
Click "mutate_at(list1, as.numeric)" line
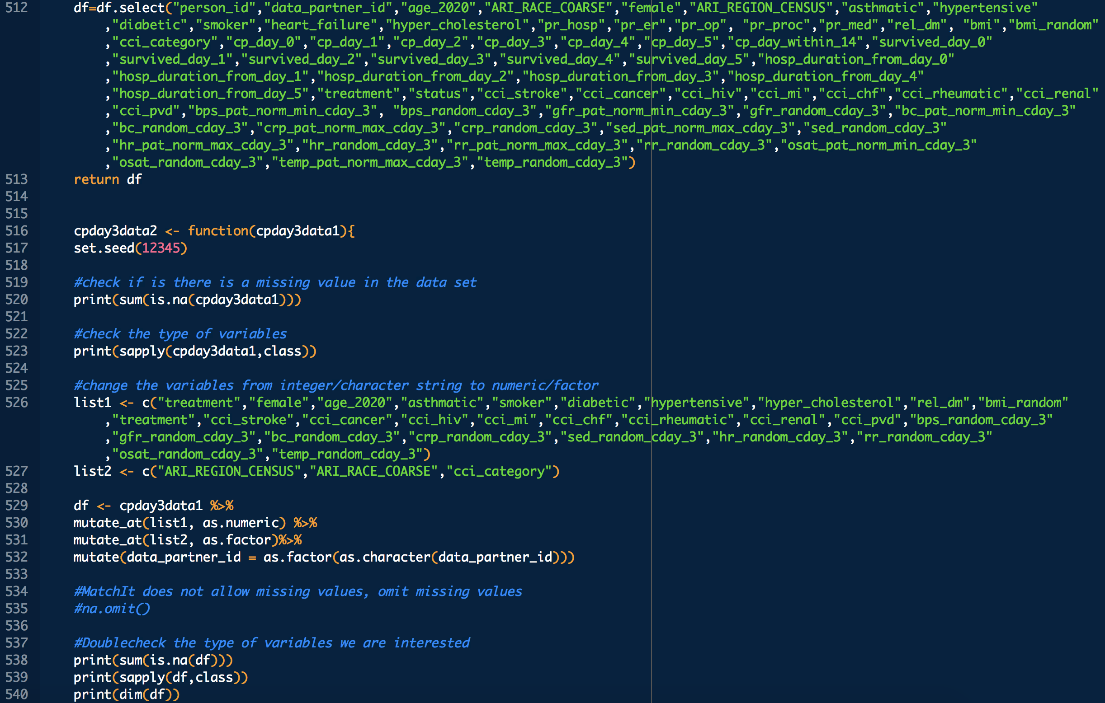(195, 523)
